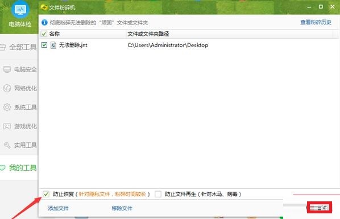Click the 移除文件 link
Screen dimensions: 340x219
[x=122, y=208]
